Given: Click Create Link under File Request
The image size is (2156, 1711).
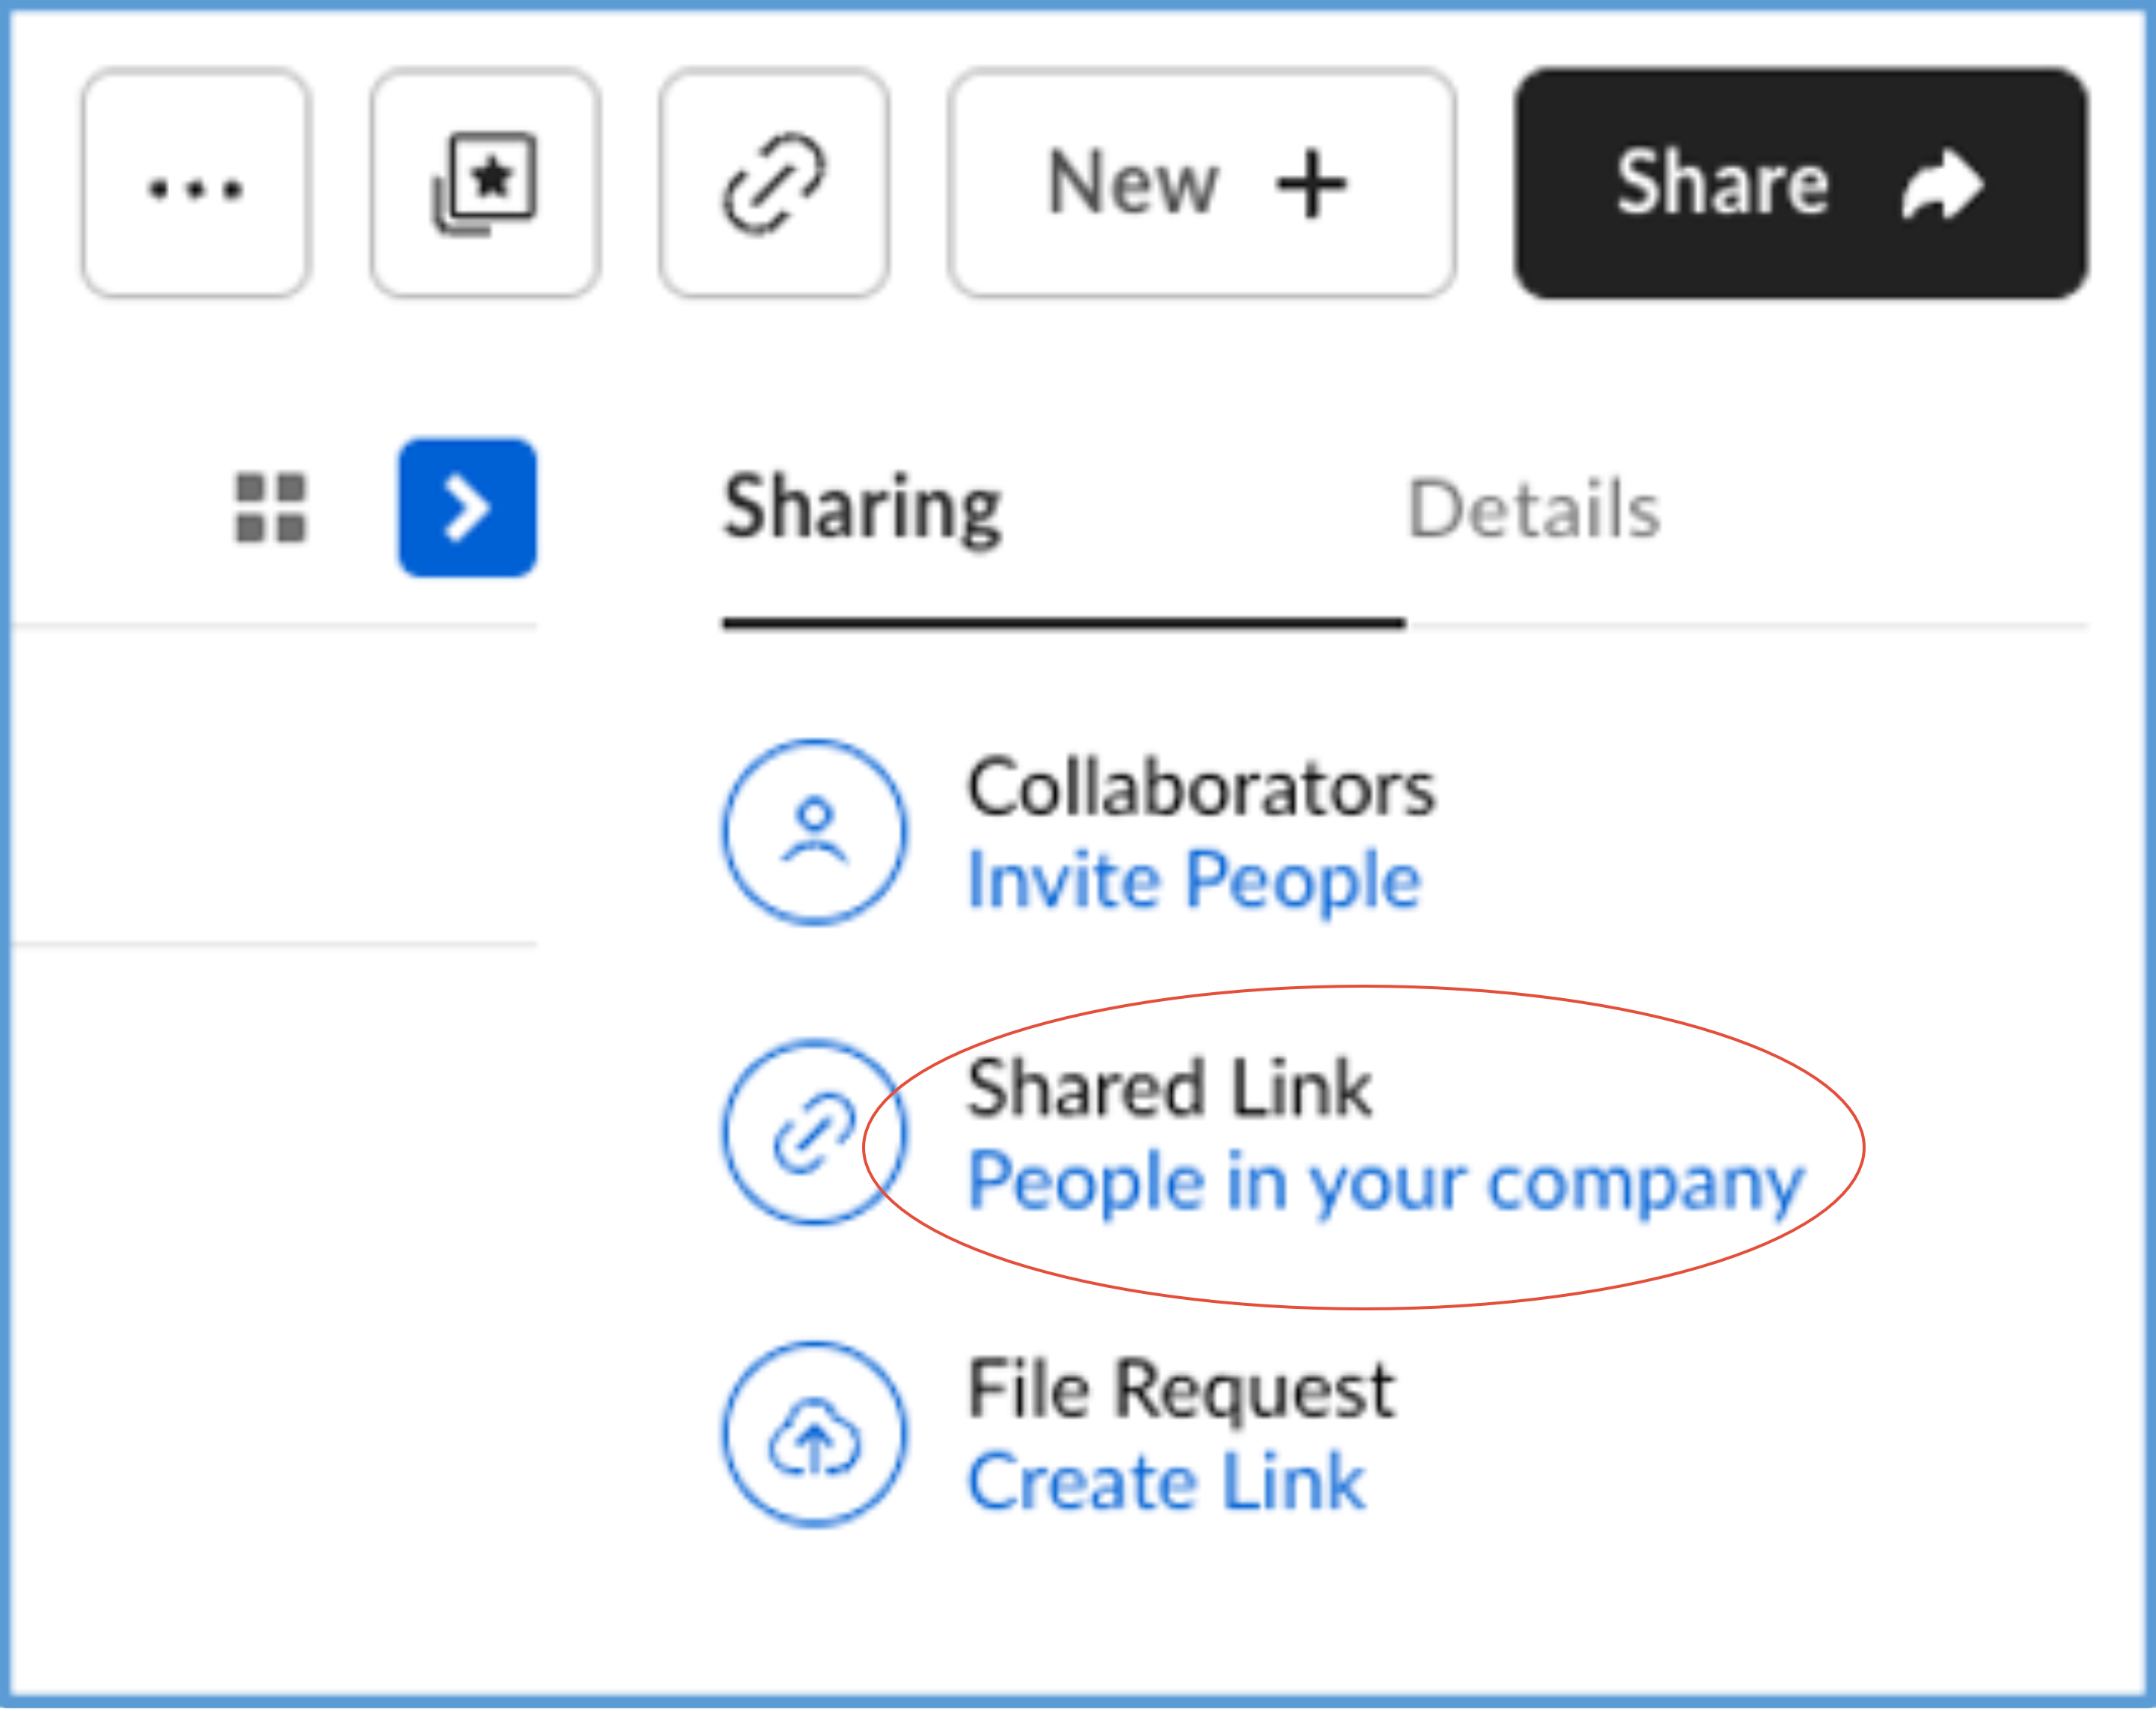Looking at the screenshot, I should pyautogui.click(x=1166, y=1482).
